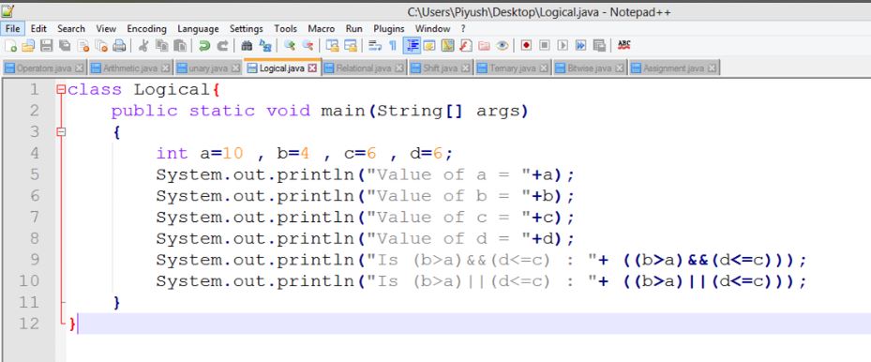
Task: Open the View menu
Action: coord(106,28)
